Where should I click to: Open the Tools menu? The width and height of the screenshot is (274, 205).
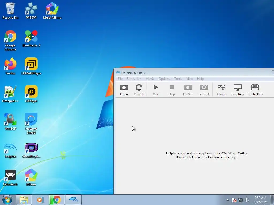(178, 79)
